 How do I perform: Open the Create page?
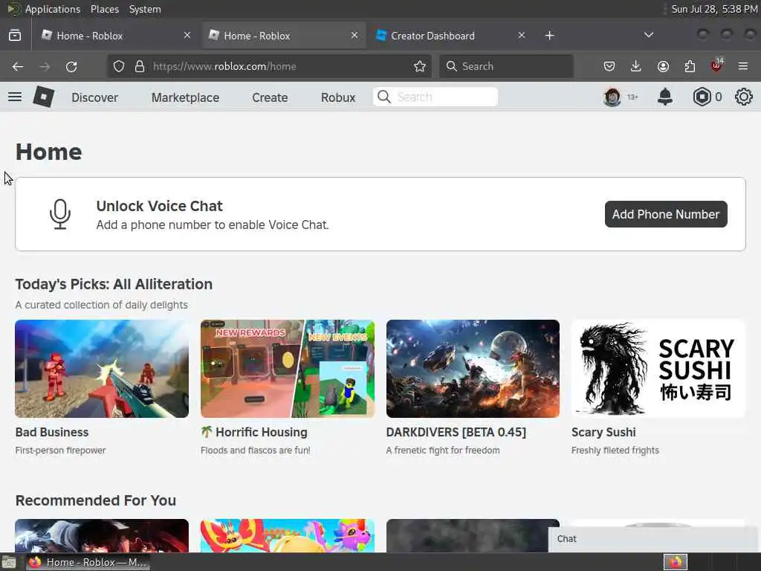(270, 97)
